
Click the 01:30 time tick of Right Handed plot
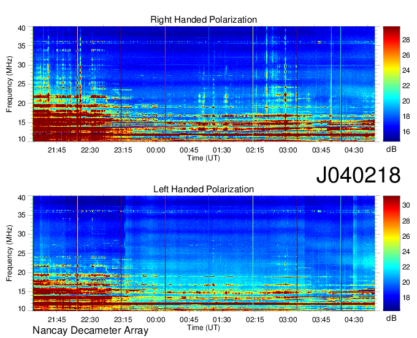(x=222, y=150)
